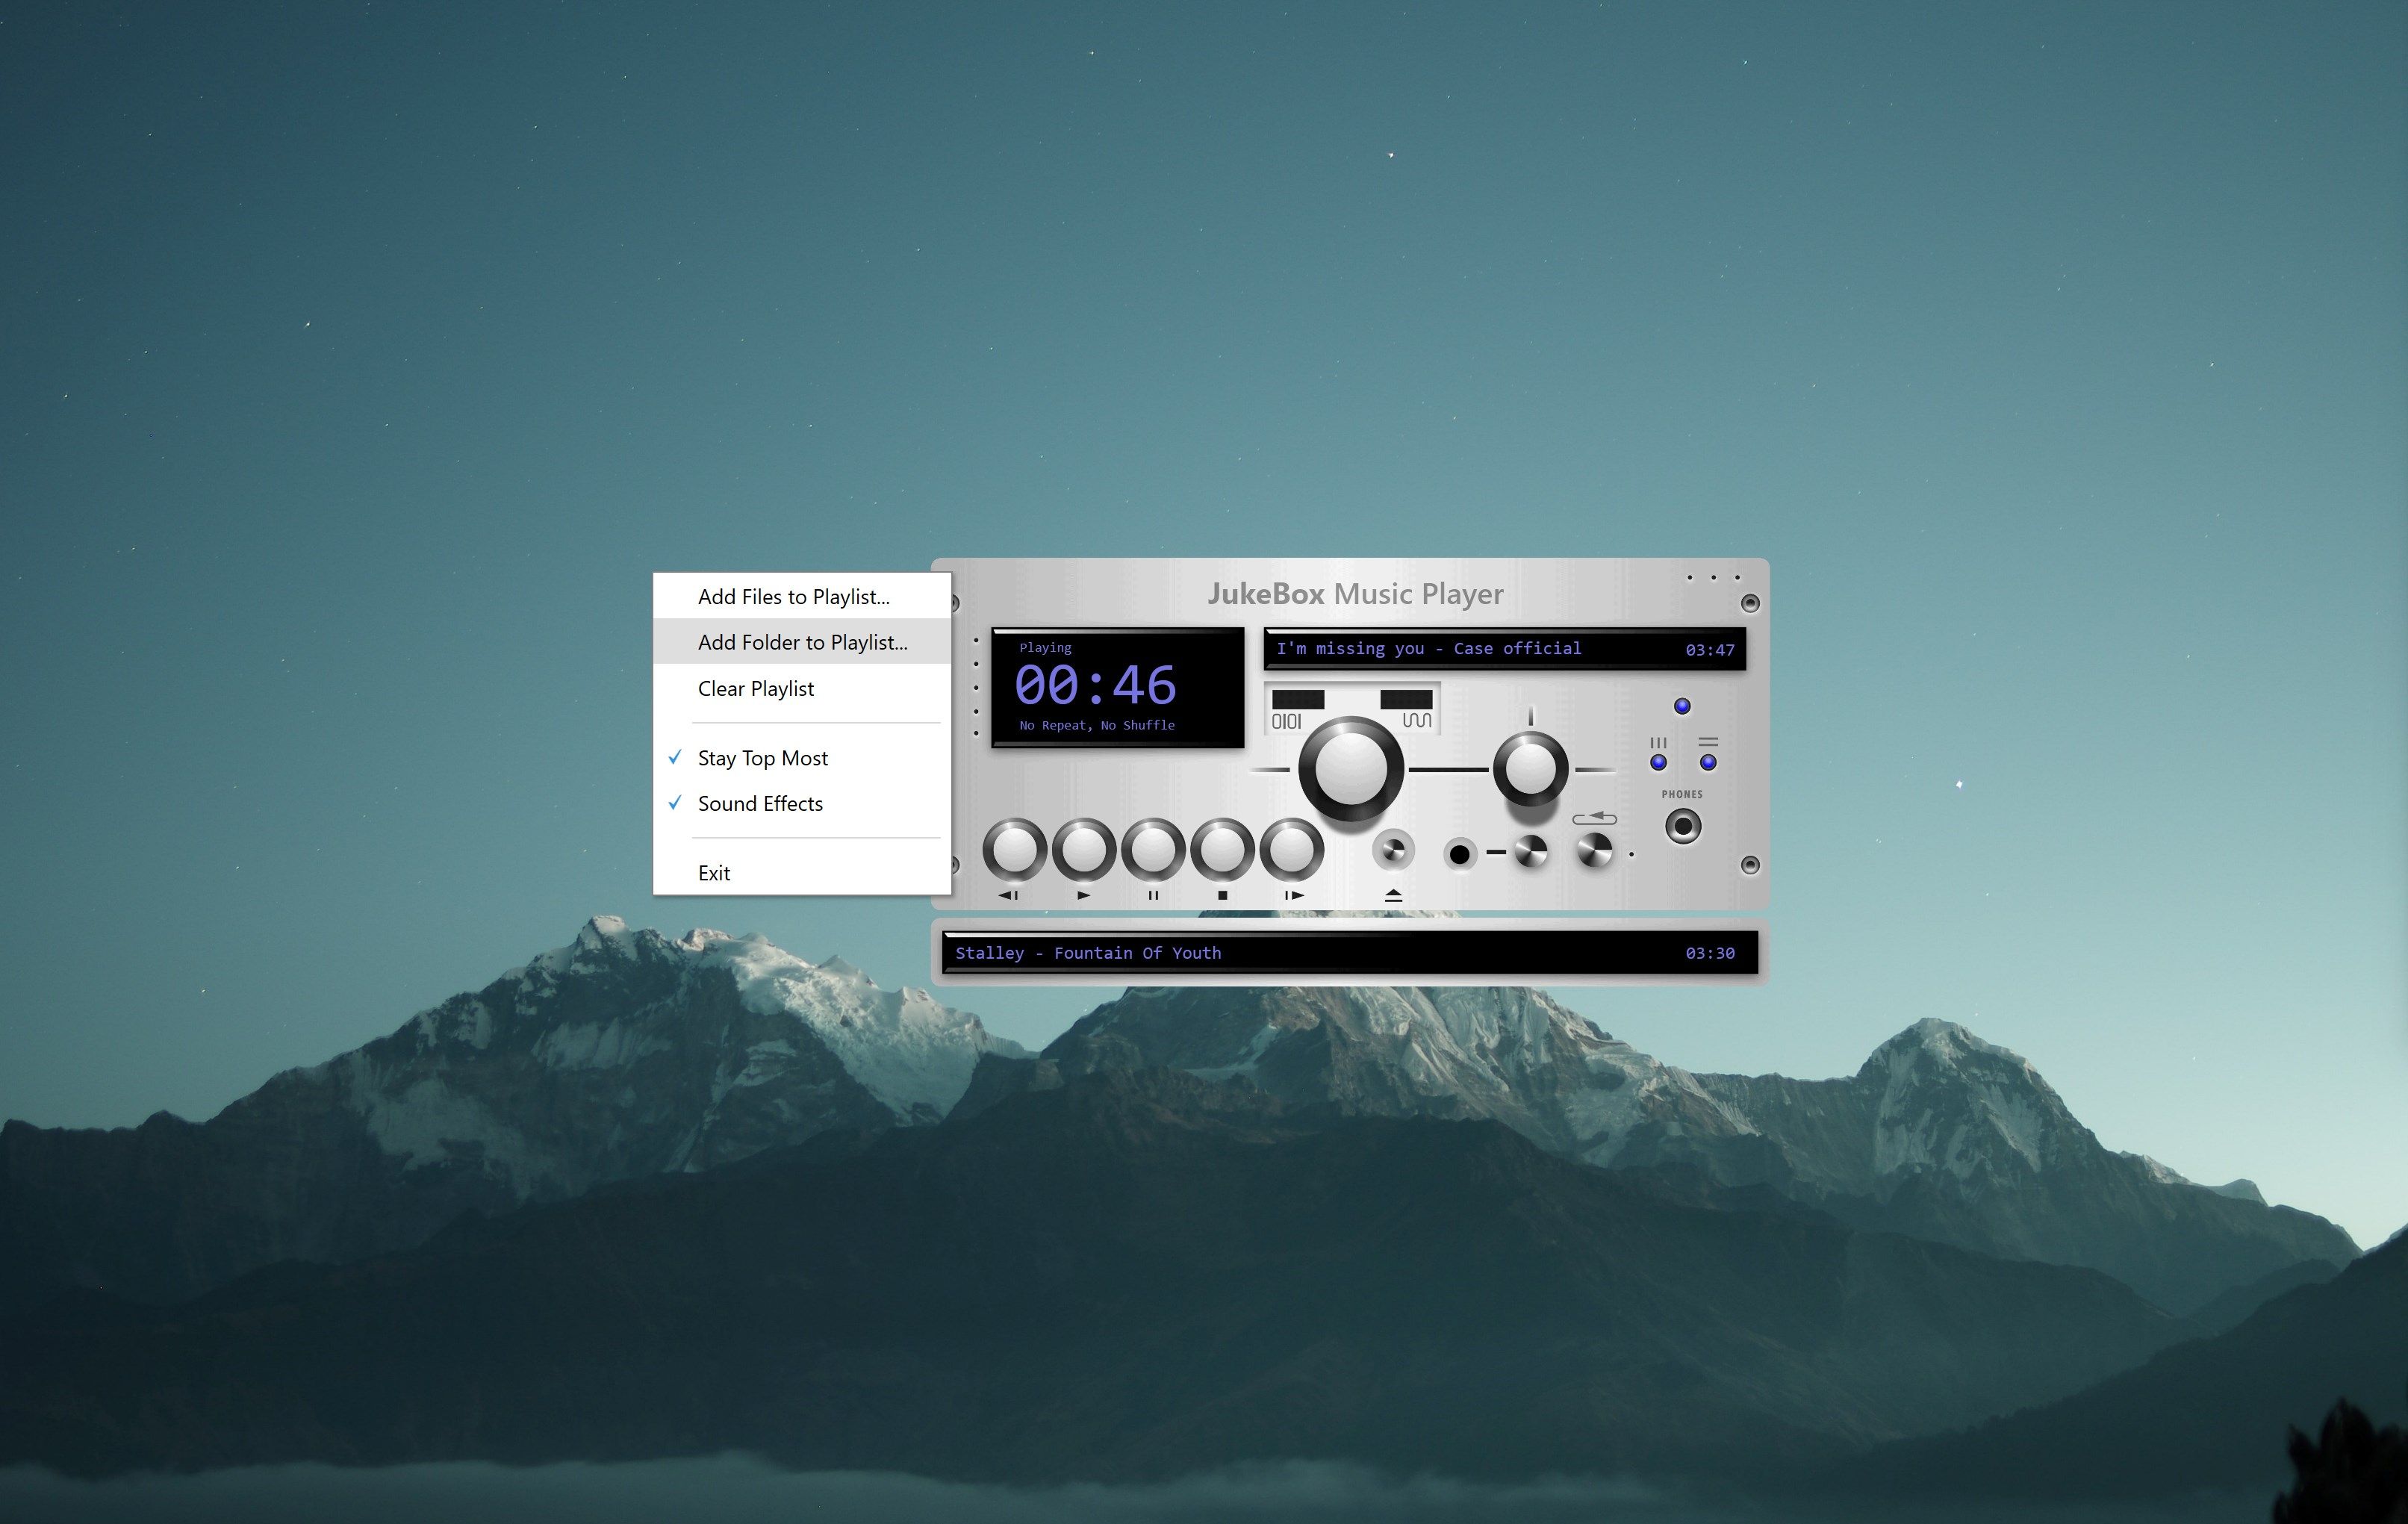Click the headphones PHONES jack icon
This screenshot has width=2408, height=1524.
[1680, 825]
